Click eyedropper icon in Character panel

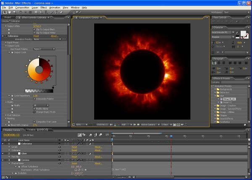pyautogui.click(x=237, y=32)
